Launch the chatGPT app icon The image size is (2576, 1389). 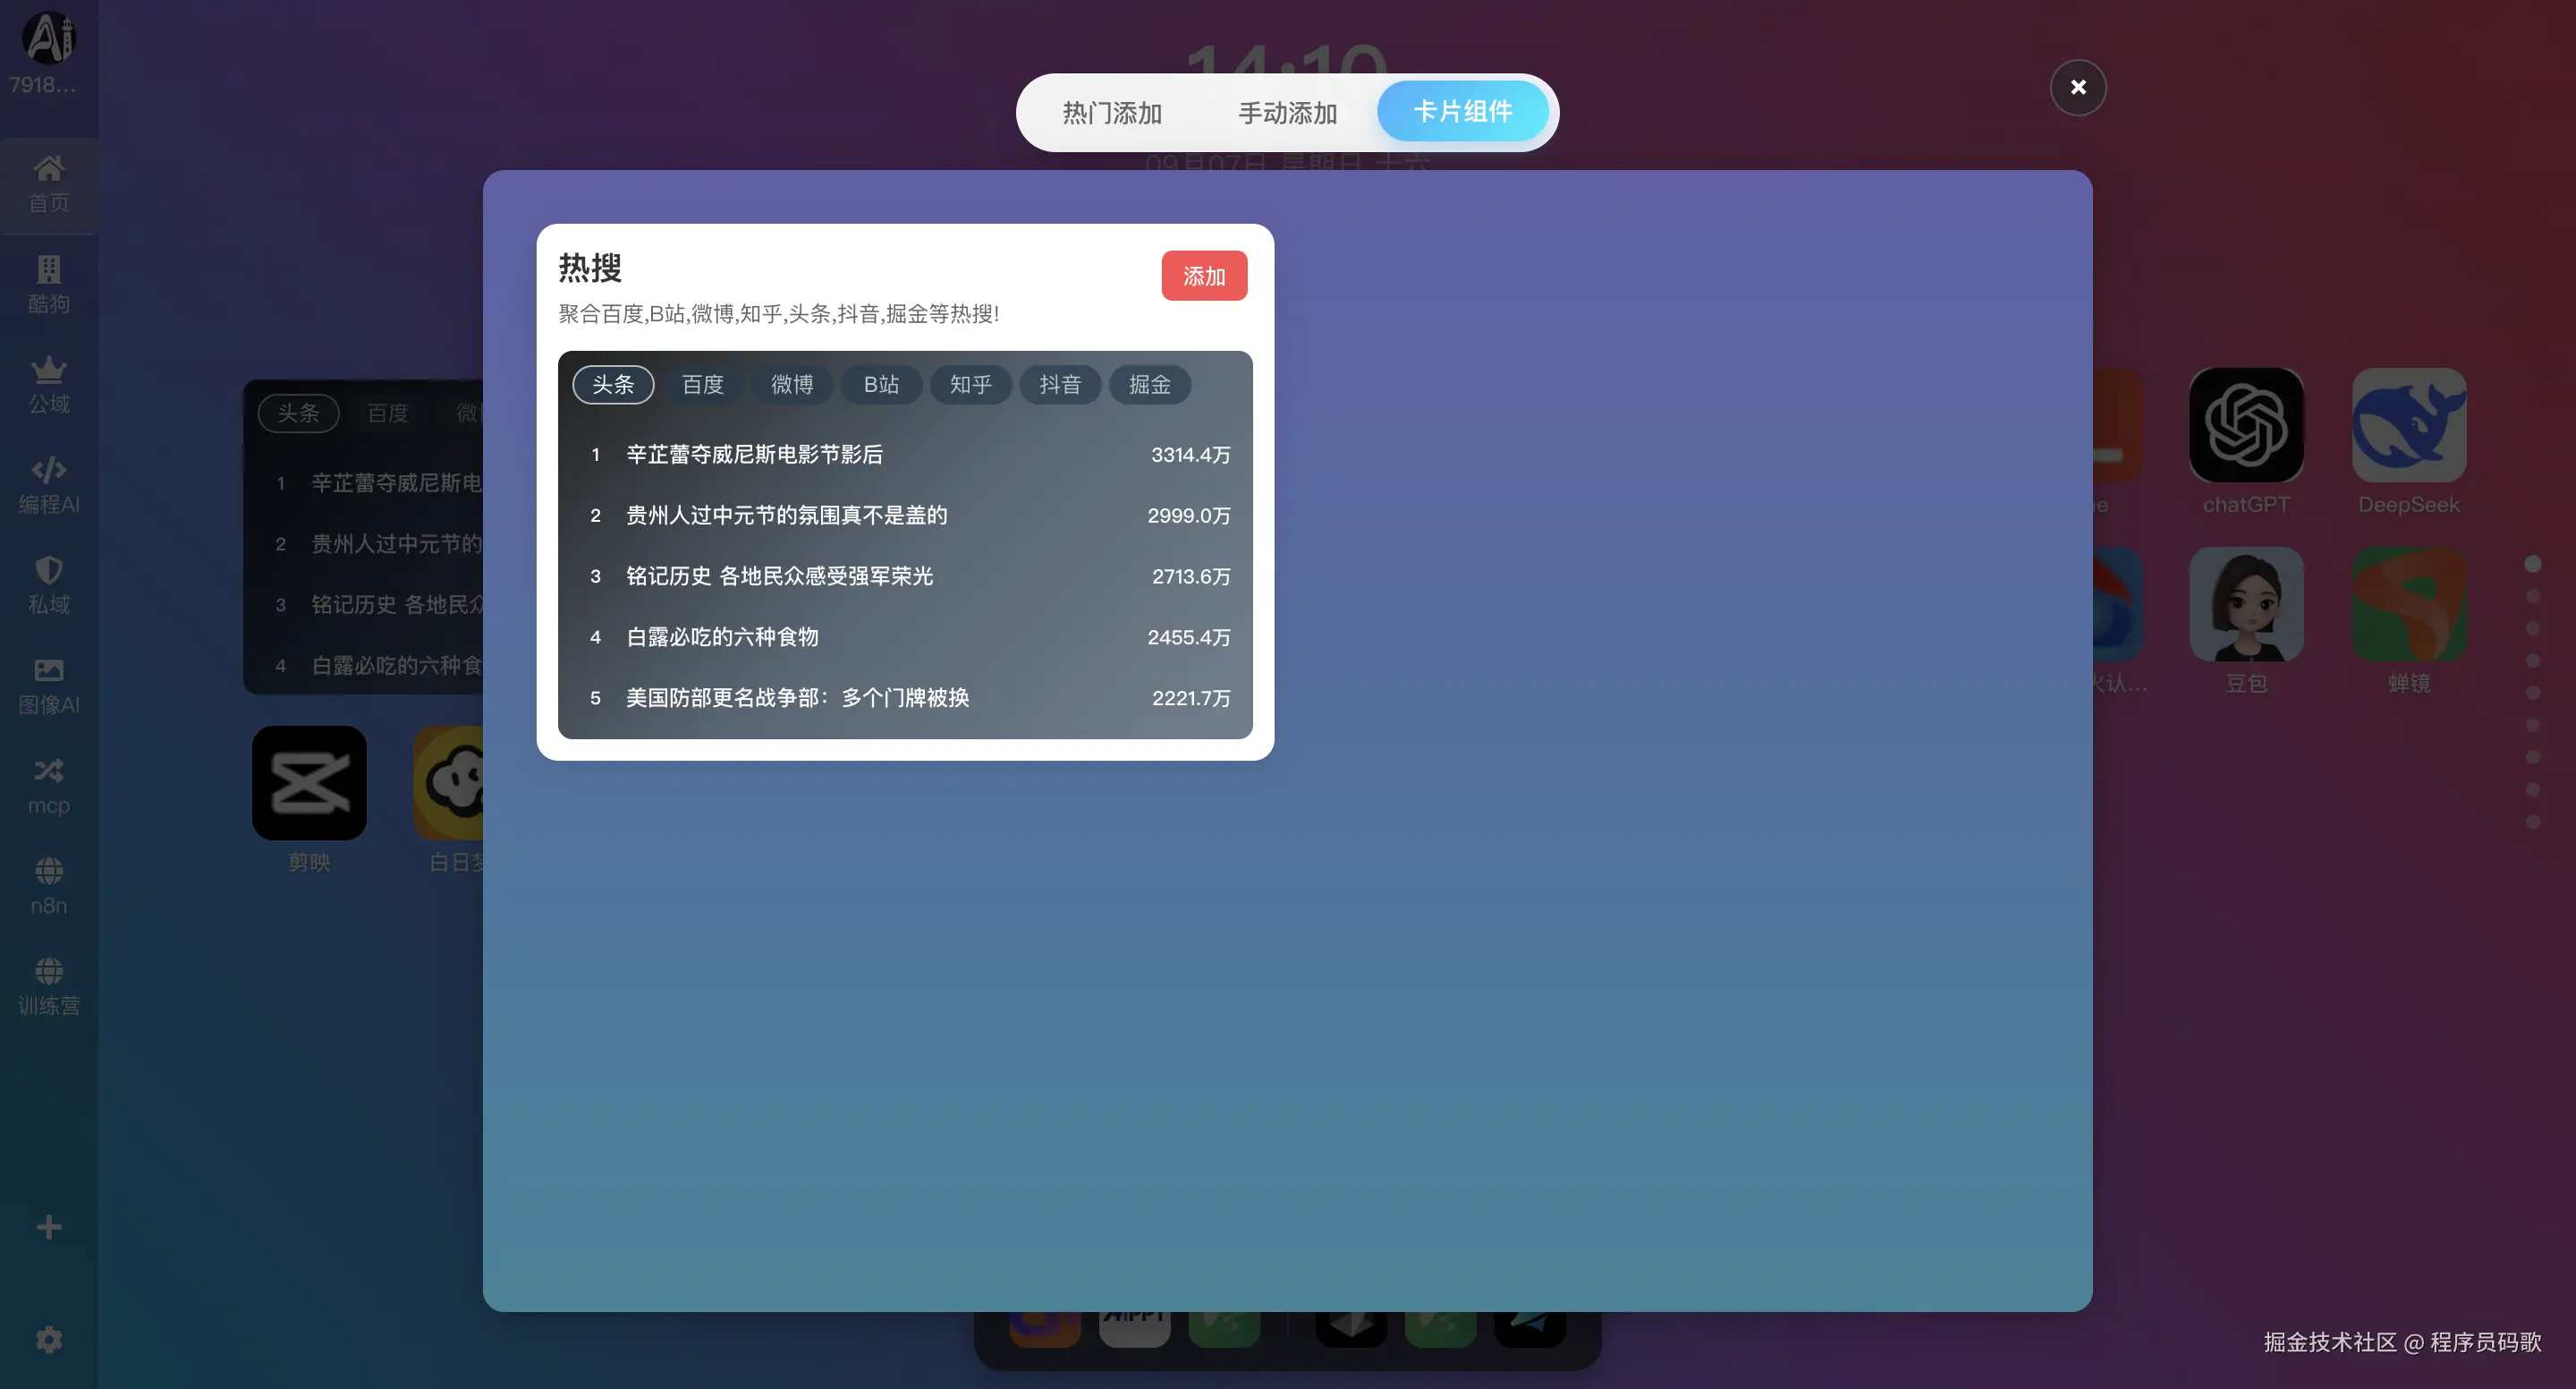(x=2246, y=424)
